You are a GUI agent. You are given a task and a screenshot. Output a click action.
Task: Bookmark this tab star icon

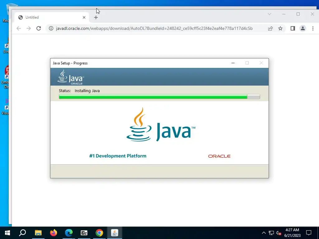point(280,28)
